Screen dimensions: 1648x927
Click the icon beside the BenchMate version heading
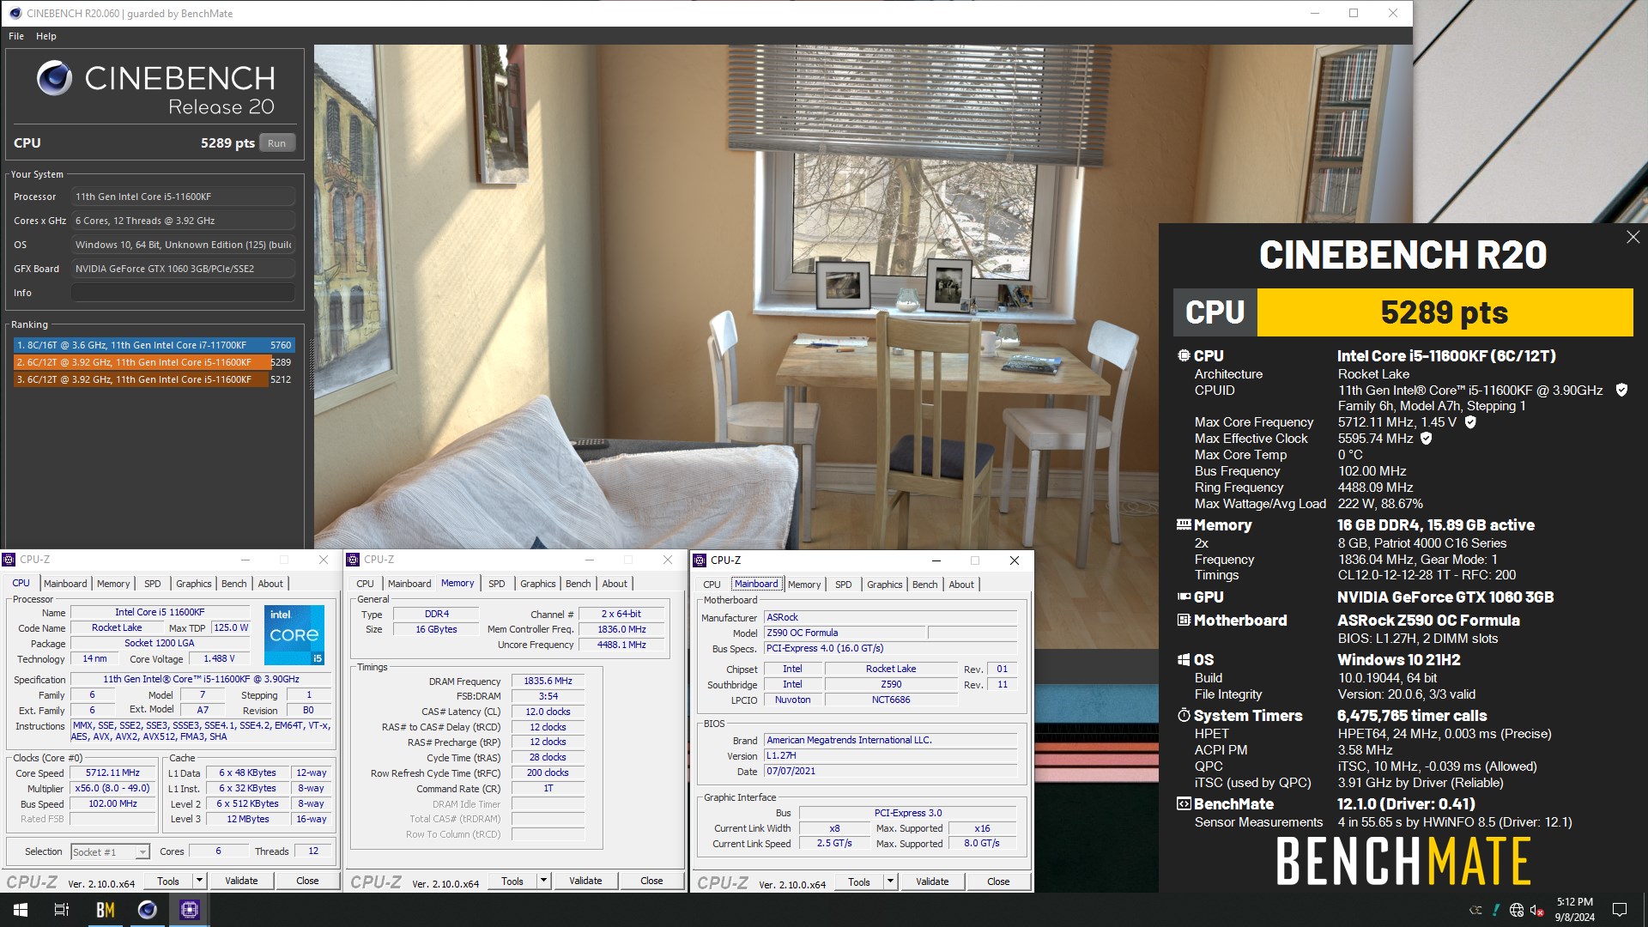1184,803
